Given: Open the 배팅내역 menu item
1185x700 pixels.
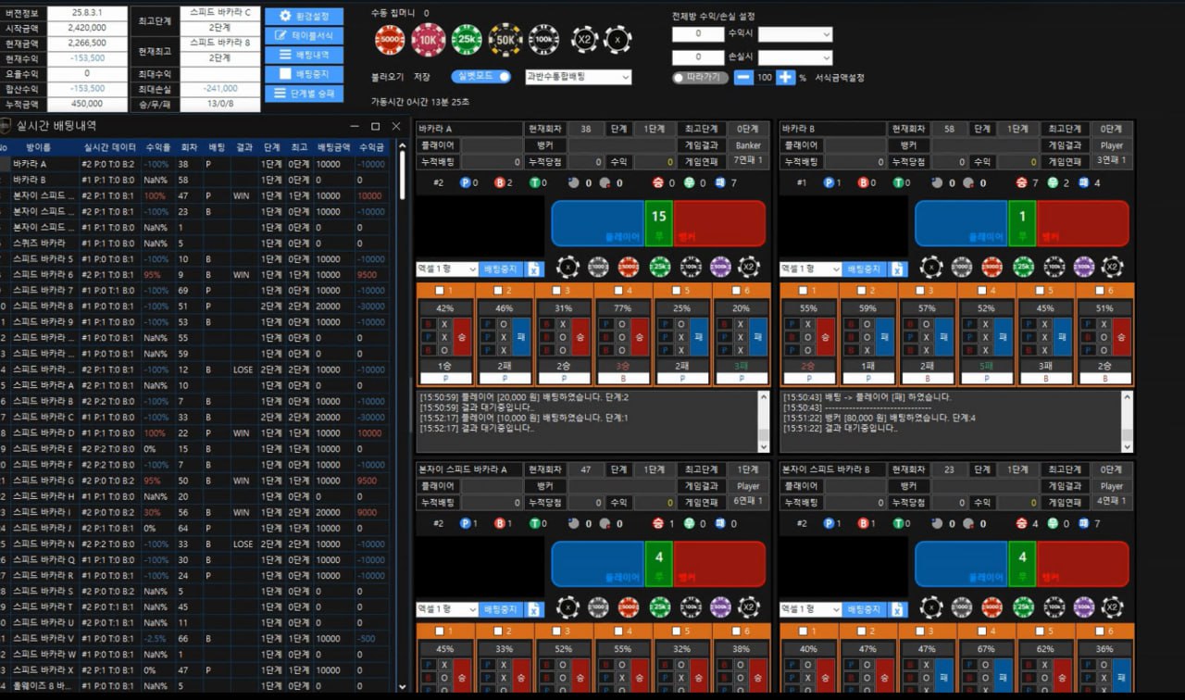Looking at the screenshot, I should click(x=304, y=56).
